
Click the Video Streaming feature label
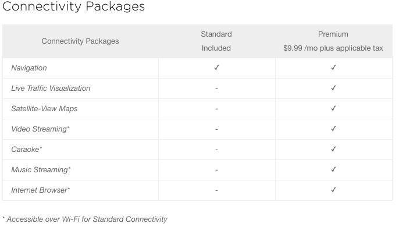tap(40, 129)
